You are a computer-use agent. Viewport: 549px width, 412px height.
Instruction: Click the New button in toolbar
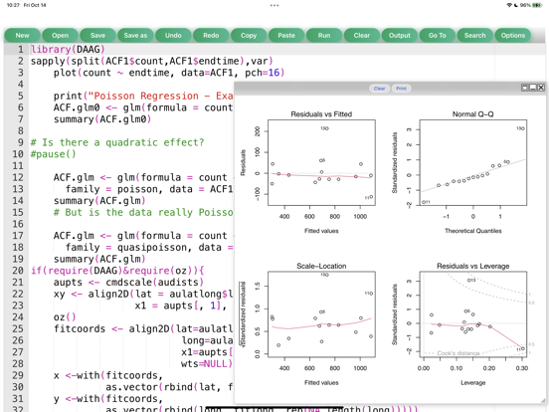pos(23,36)
